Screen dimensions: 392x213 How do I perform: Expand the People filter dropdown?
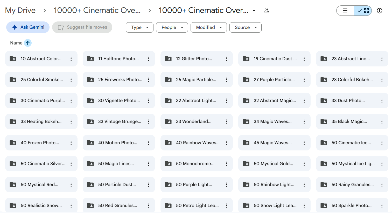tap(172, 27)
